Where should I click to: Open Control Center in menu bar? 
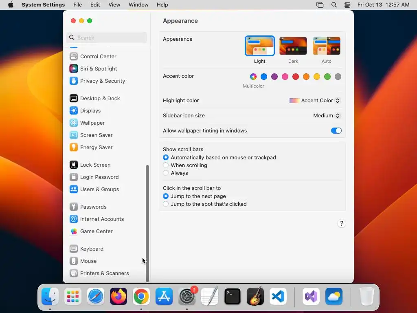click(x=347, y=5)
